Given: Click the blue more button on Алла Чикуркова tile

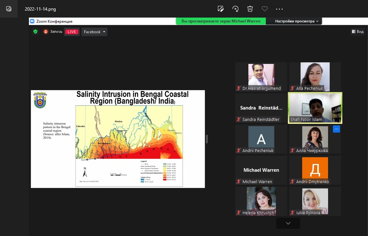Looking at the screenshot, I should click(337, 129).
